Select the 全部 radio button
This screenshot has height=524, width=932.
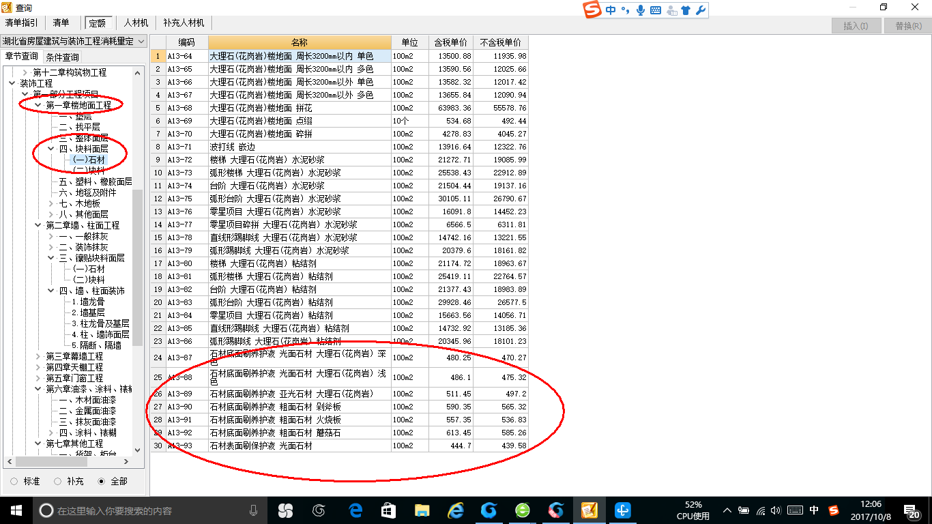tap(102, 481)
